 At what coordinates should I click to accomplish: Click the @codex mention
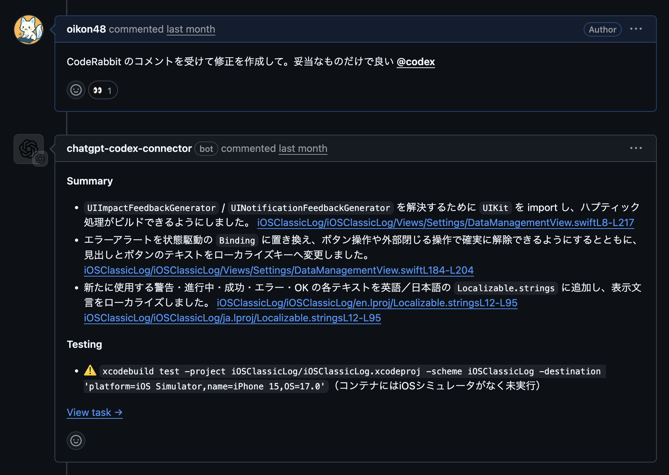tap(416, 62)
